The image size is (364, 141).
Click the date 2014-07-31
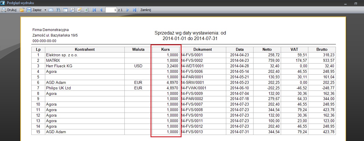tap(240, 132)
